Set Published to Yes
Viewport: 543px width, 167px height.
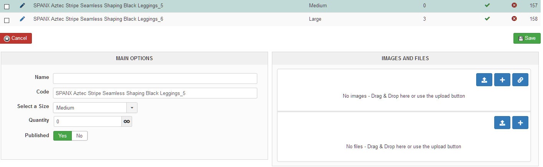tap(63, 136)
